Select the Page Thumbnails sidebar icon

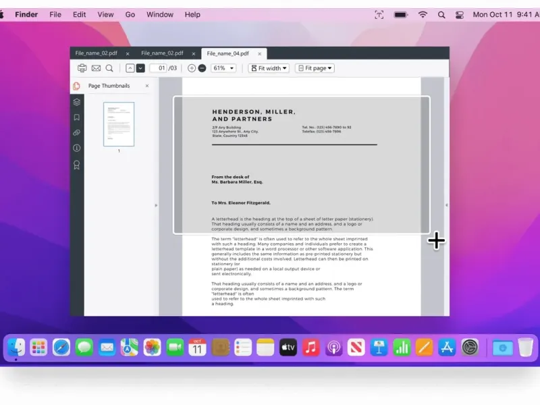tap(77, 86)
